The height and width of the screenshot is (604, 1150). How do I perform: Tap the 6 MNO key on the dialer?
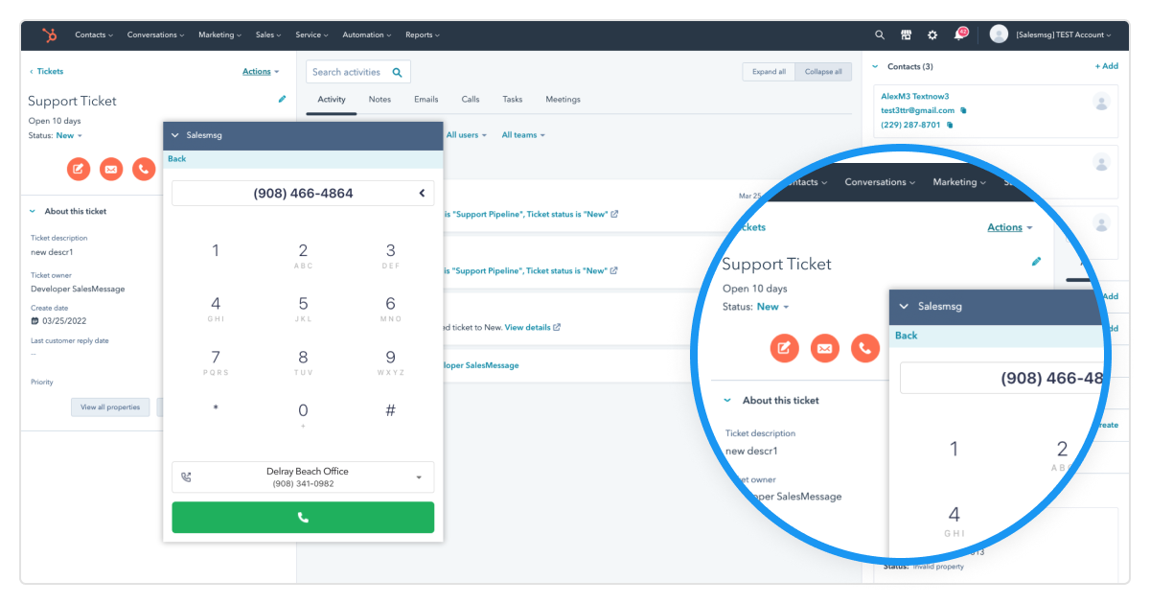[390, 309]
